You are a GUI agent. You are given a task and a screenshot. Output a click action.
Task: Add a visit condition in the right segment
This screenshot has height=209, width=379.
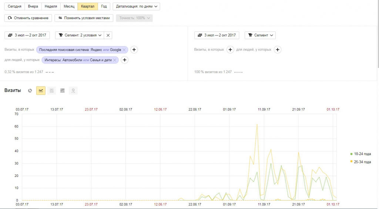[x=230, y=50]
